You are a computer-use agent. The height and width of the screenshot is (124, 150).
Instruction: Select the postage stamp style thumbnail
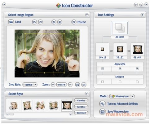click(x=14, y=106)
